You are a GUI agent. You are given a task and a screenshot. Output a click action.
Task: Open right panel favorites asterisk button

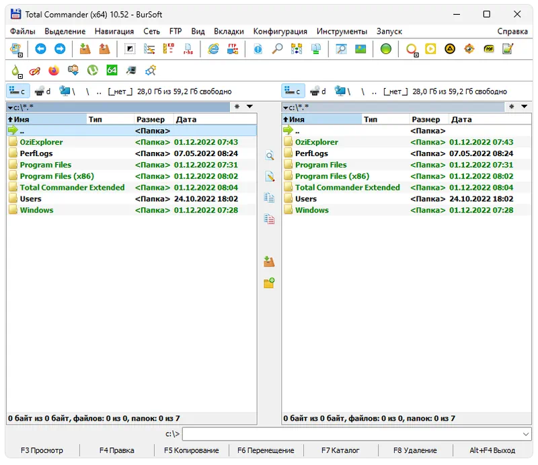click(x=512, y=106)
